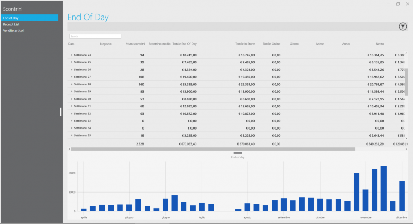Sort by Netto column header
This screenshot has height=224, width=413.
[x=379, y=44]
